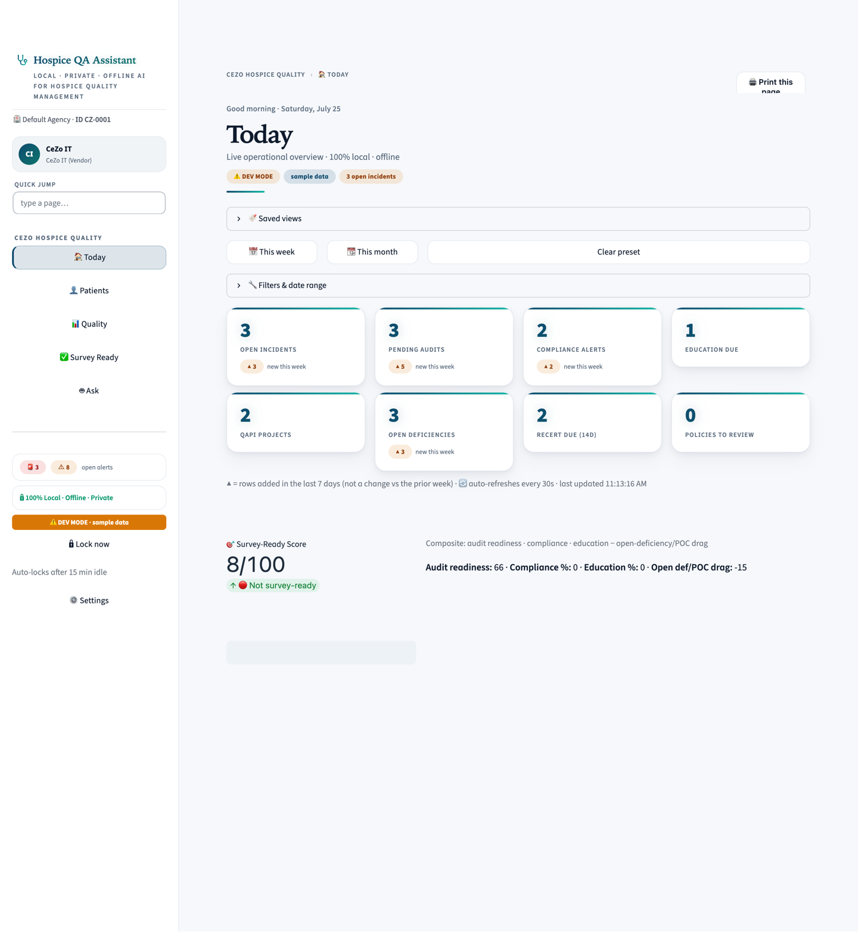Click the Quick Jump page input

[89, 203]
